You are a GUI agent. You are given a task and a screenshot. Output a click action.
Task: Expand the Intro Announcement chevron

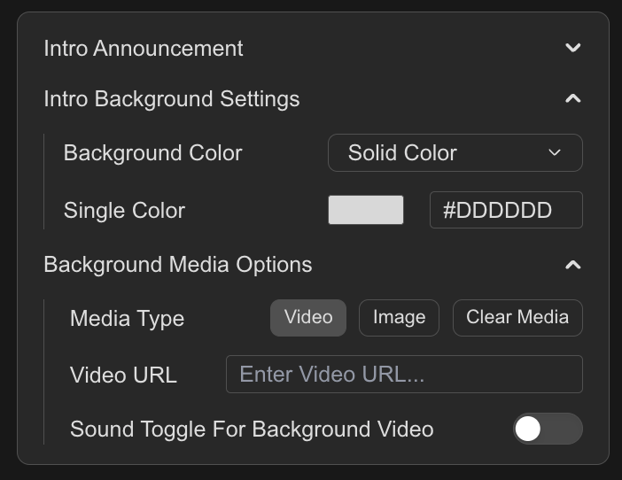coord(572,48)
